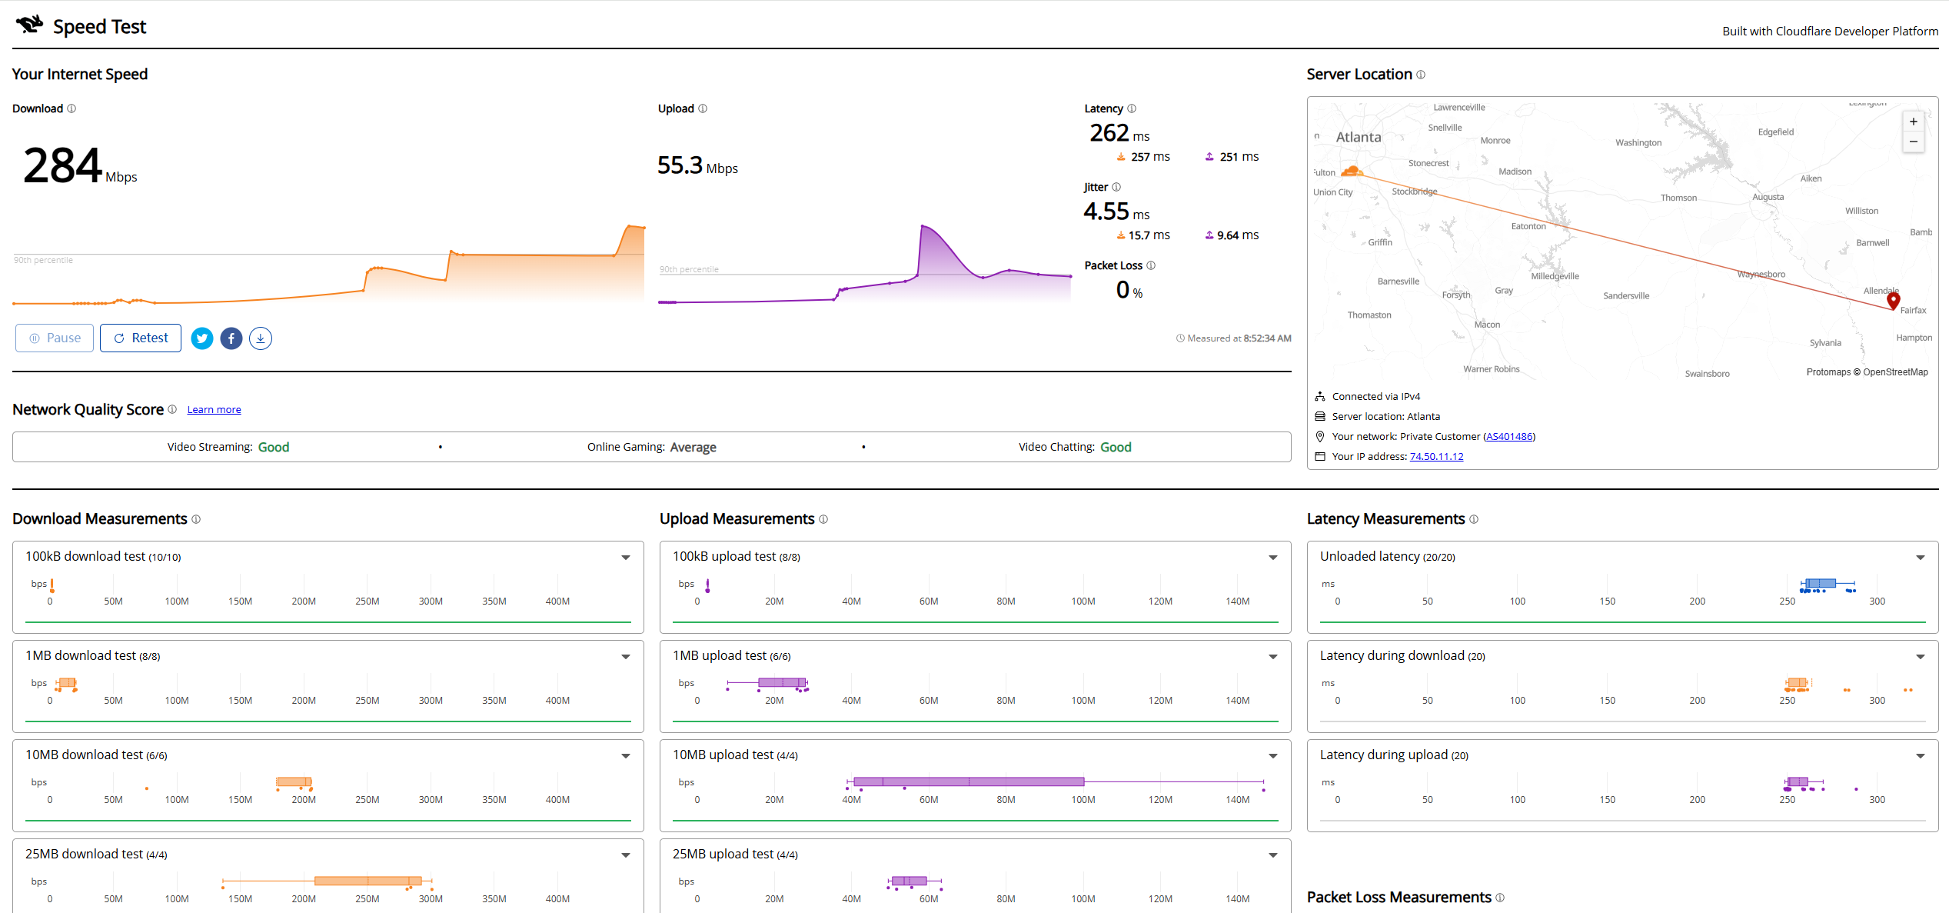This screenshot has height=913, width=1949.
Task: Expand the Unloaded latency panel
Action: tap(1921, 558)
